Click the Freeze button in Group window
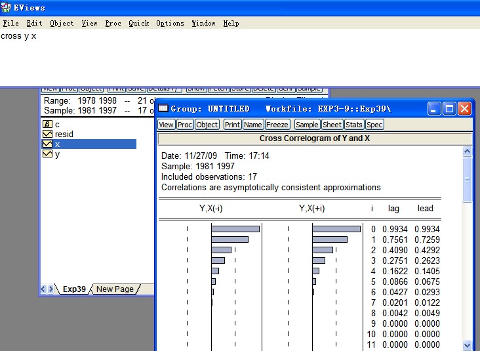Image resolution: width=480 pixels, height=351 pixels. [x=277, y=125]
